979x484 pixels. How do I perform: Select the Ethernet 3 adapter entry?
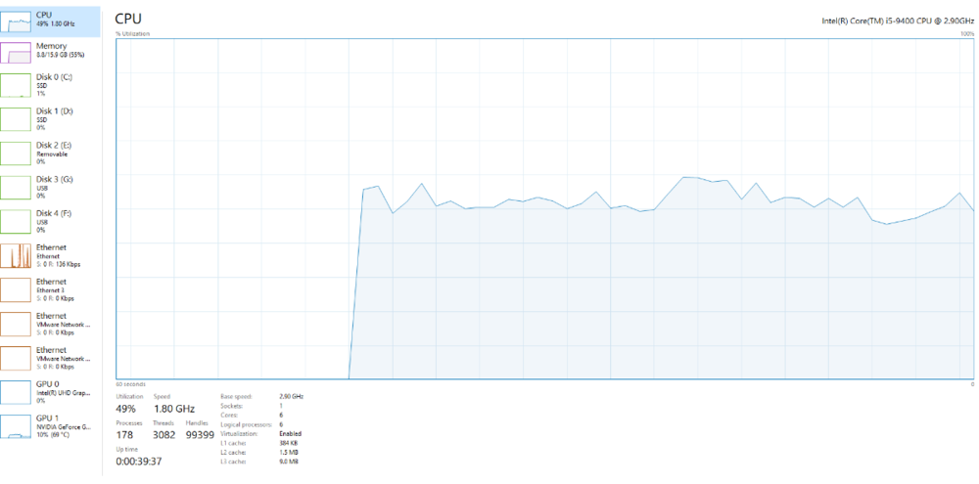(17, 290)
